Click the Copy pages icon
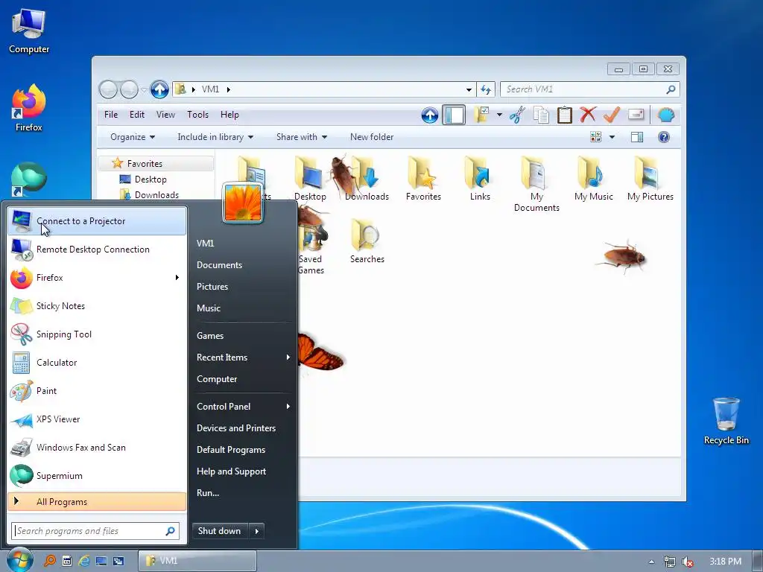 coord(541,115)
